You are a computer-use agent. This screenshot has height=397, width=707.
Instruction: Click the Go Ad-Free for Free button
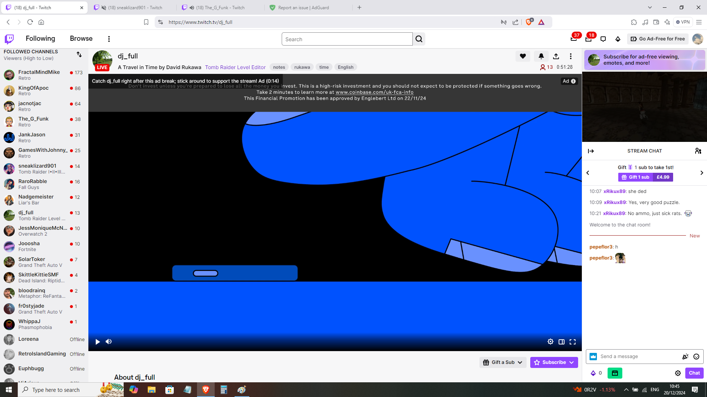[x=658, y=39]
